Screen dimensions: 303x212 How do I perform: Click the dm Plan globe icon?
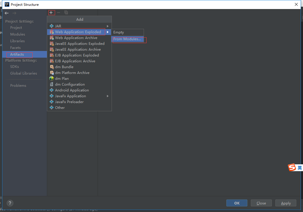[x=52, y=78]
